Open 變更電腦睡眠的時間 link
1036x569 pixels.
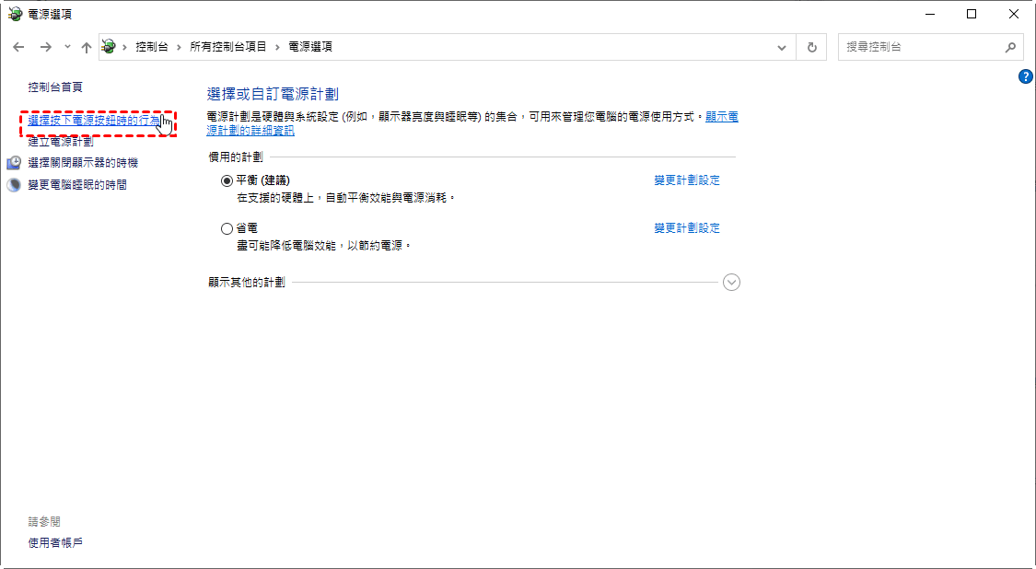point(77,185)
